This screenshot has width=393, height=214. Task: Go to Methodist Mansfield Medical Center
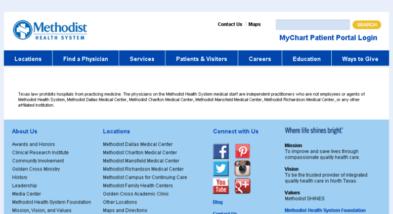pyautogui.click(x=141, y=161)
